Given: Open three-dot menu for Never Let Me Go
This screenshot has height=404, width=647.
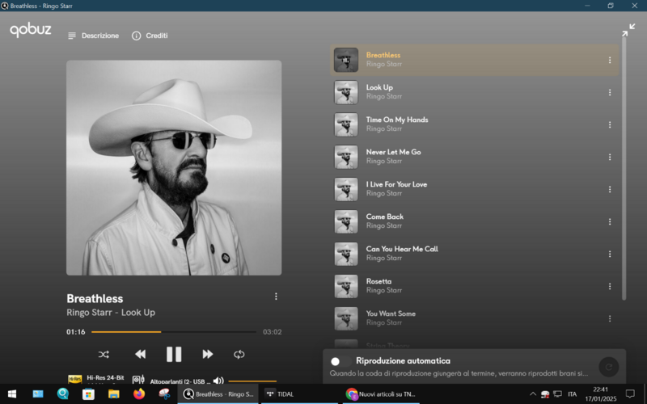Looking at the screenshot, I should (x=610, y=157).
